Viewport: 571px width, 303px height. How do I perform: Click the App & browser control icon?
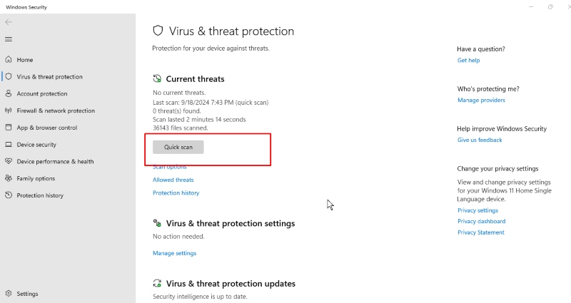(9, 128)
